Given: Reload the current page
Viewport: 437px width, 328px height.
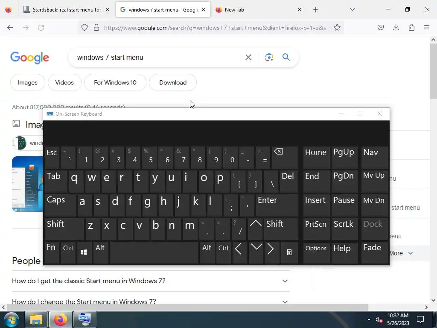Looking at the screenshot, I should tap(41, 27).
